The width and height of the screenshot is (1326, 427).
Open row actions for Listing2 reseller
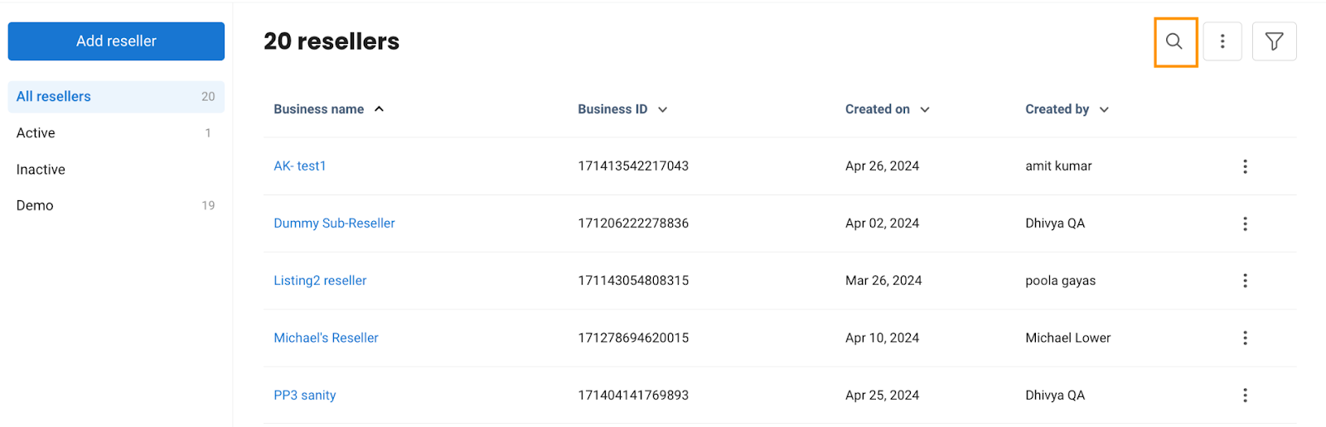(1245, 281)
